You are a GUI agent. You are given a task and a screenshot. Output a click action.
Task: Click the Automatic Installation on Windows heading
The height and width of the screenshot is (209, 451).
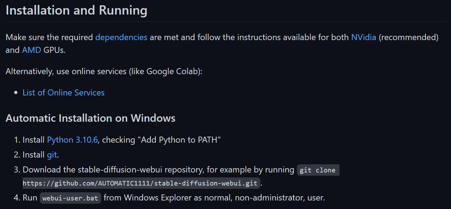tap(91, 118)
